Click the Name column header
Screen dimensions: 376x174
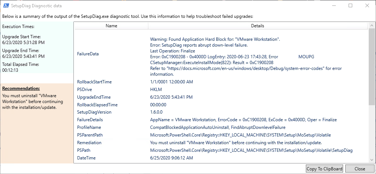(x=111, y=25)
